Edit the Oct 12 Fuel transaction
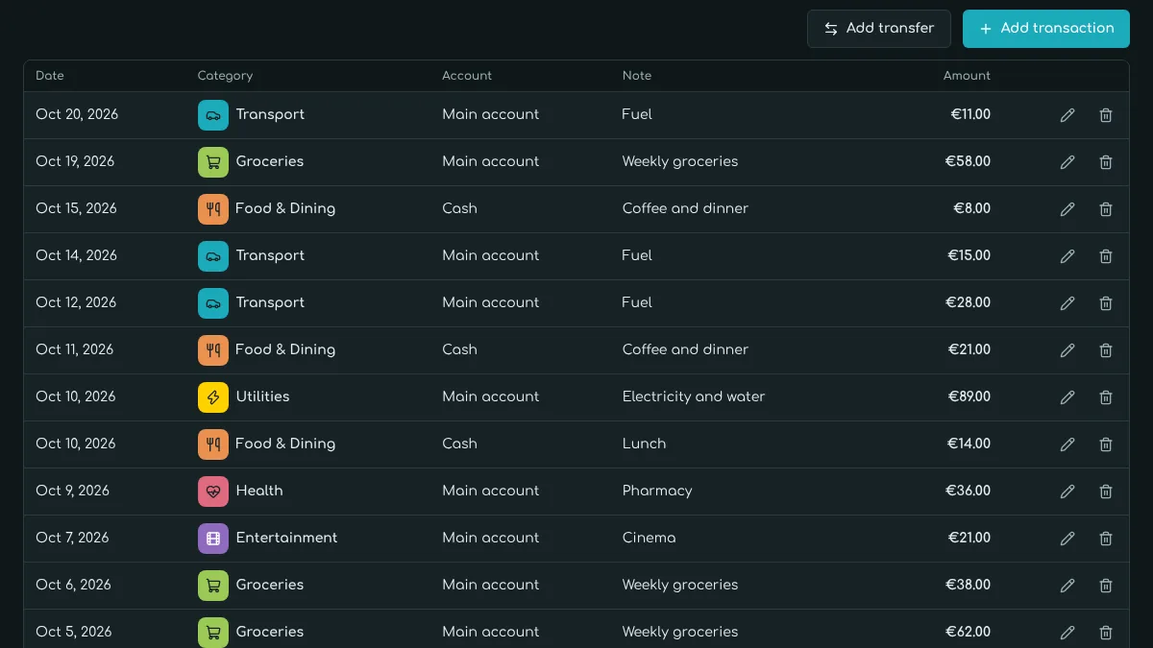The width and height of the screenshot is (1153, 648). [1067, 303]
